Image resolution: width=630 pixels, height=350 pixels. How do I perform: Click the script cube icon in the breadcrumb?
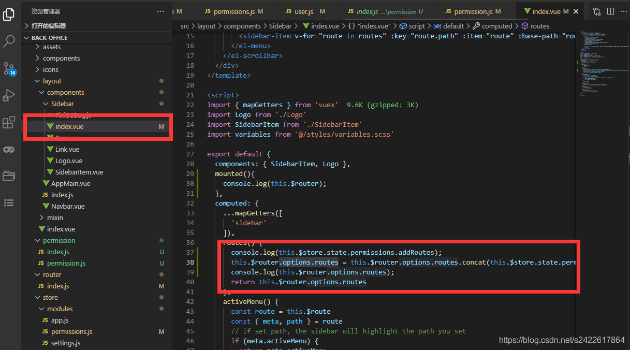tap(403, 26)
